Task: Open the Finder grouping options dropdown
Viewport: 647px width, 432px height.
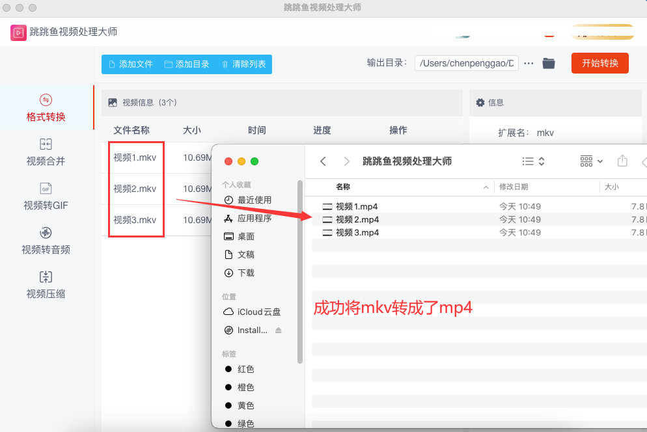Action: click(x=591, y=161)
